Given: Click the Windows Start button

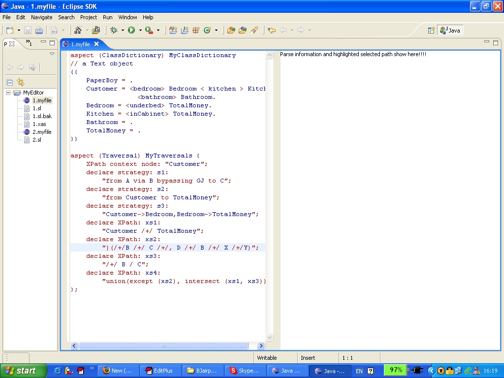Looking at the screenshot, I should pos(21,371).
